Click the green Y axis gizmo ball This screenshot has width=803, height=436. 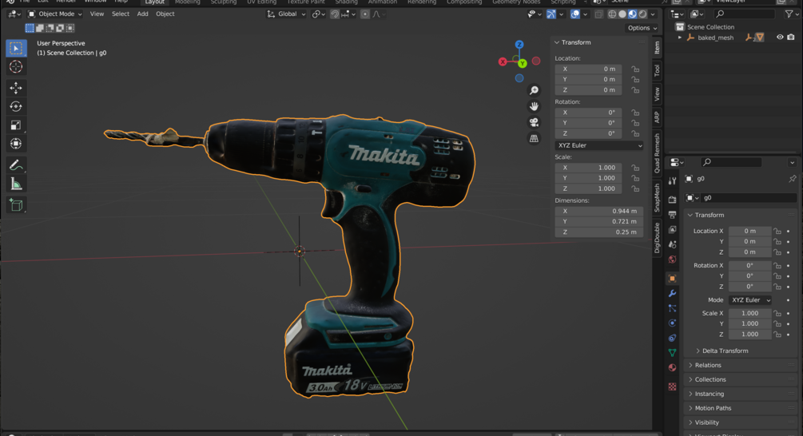point(522,63)
